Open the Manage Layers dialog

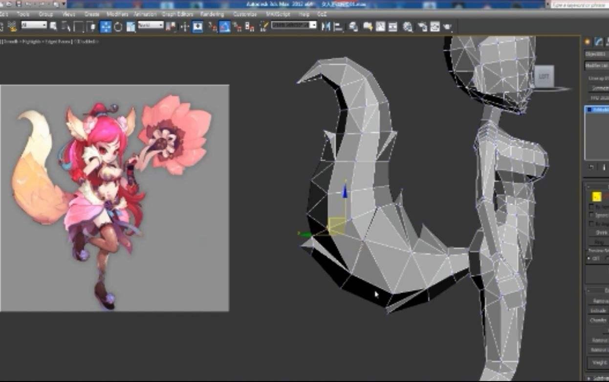(354, 26)
